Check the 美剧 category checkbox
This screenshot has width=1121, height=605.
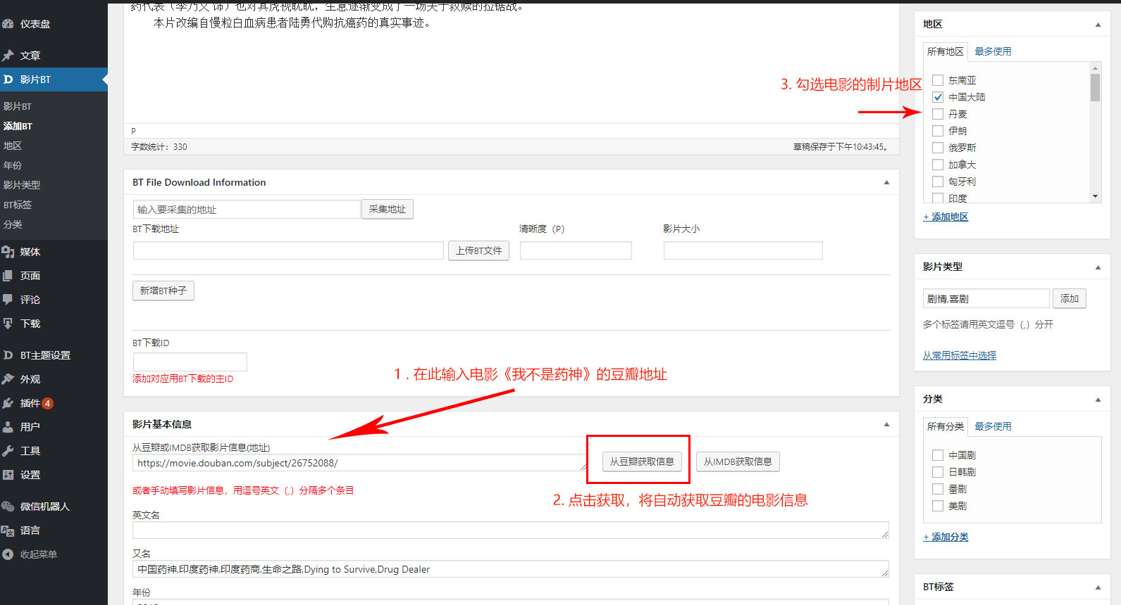click(938, 506)
